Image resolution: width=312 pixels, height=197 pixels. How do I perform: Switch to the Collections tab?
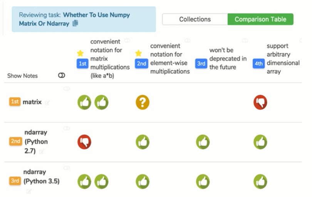[195, 19]
